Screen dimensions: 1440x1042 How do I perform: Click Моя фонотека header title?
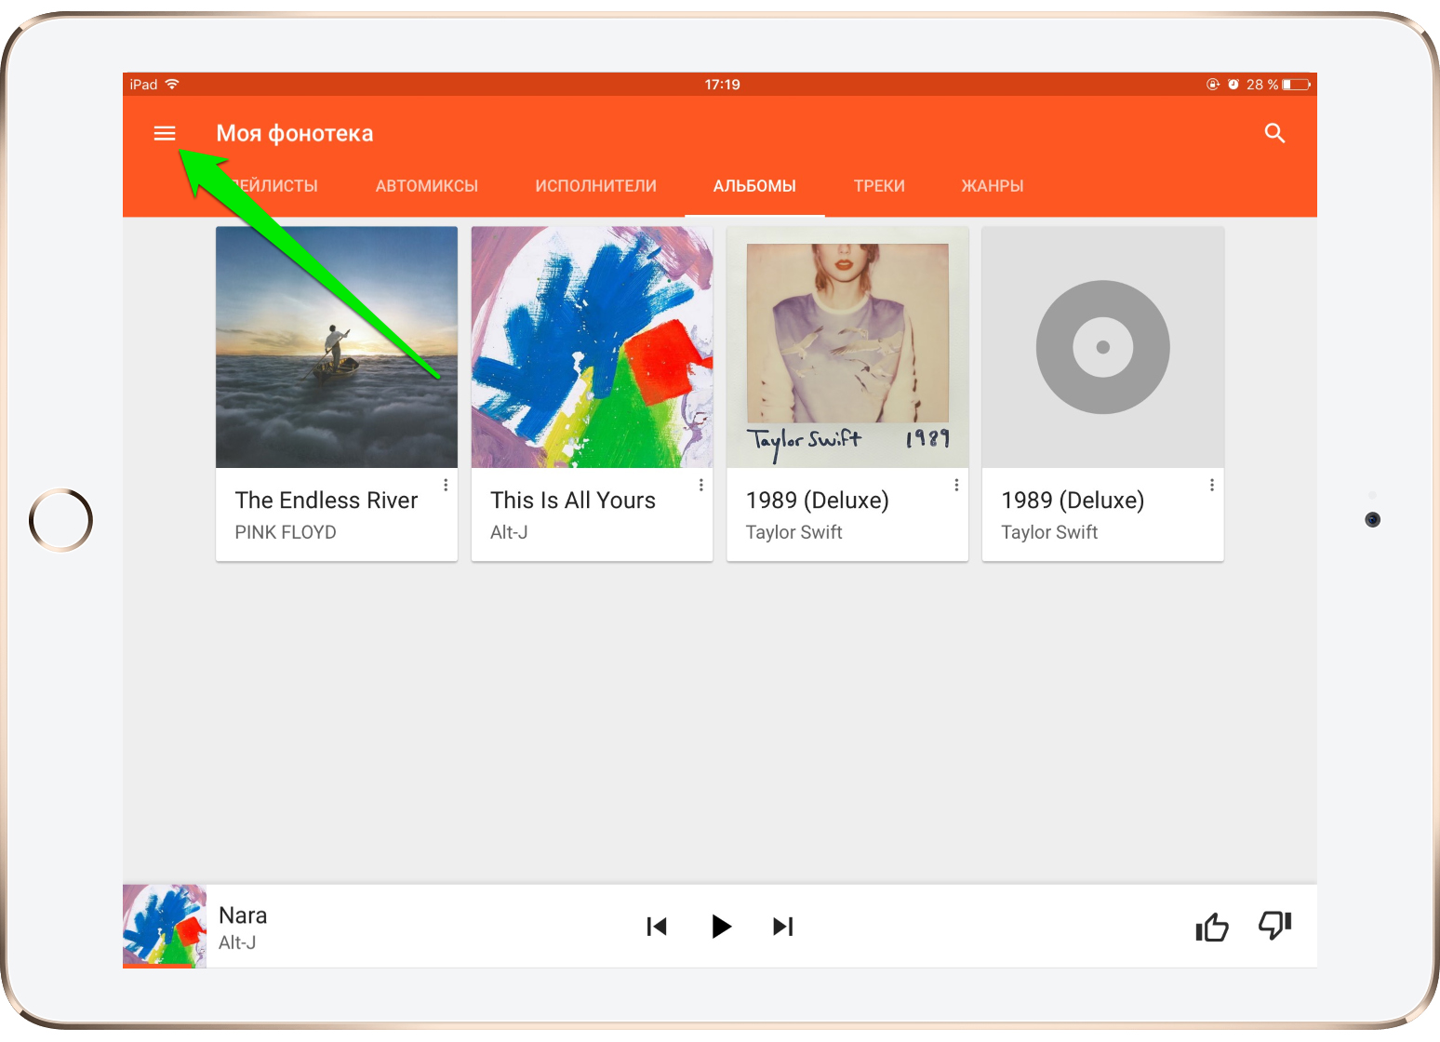click(x=295, y=133)
